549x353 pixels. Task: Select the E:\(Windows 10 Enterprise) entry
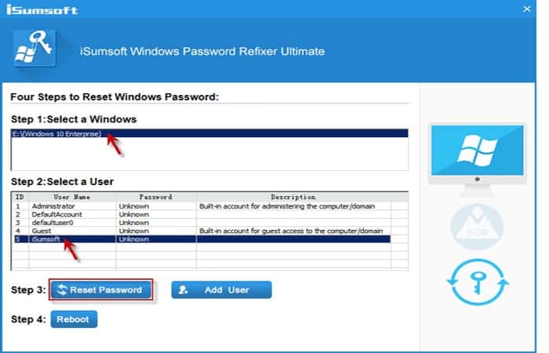click(x=209, y=133)
